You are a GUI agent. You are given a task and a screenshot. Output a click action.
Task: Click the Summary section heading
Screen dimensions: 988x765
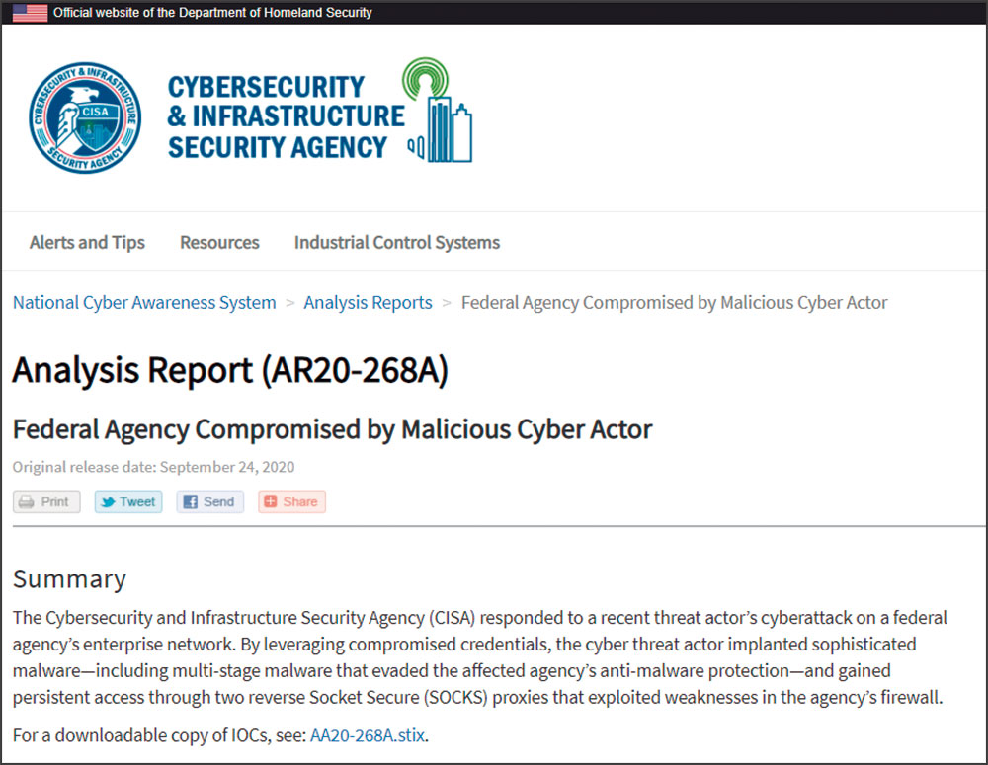click(x=69, y=579)
